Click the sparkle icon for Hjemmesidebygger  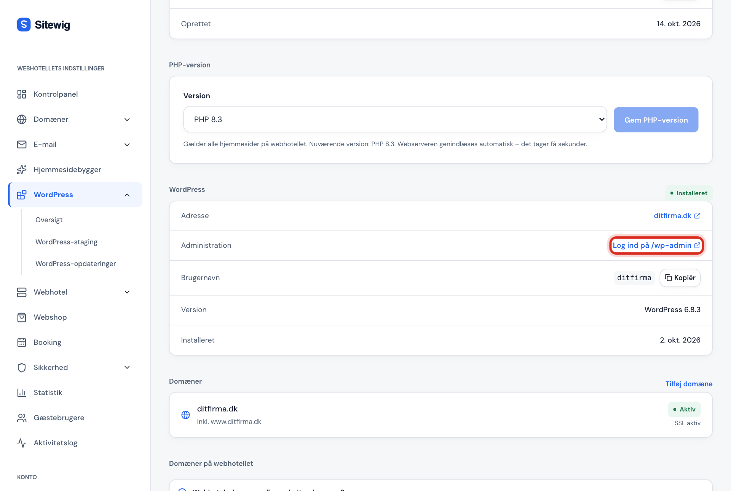click(22, 169)
